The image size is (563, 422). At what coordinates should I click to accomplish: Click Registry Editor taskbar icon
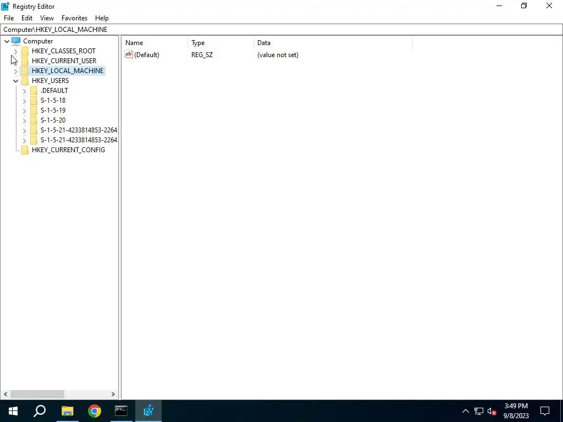click(148, 411)
